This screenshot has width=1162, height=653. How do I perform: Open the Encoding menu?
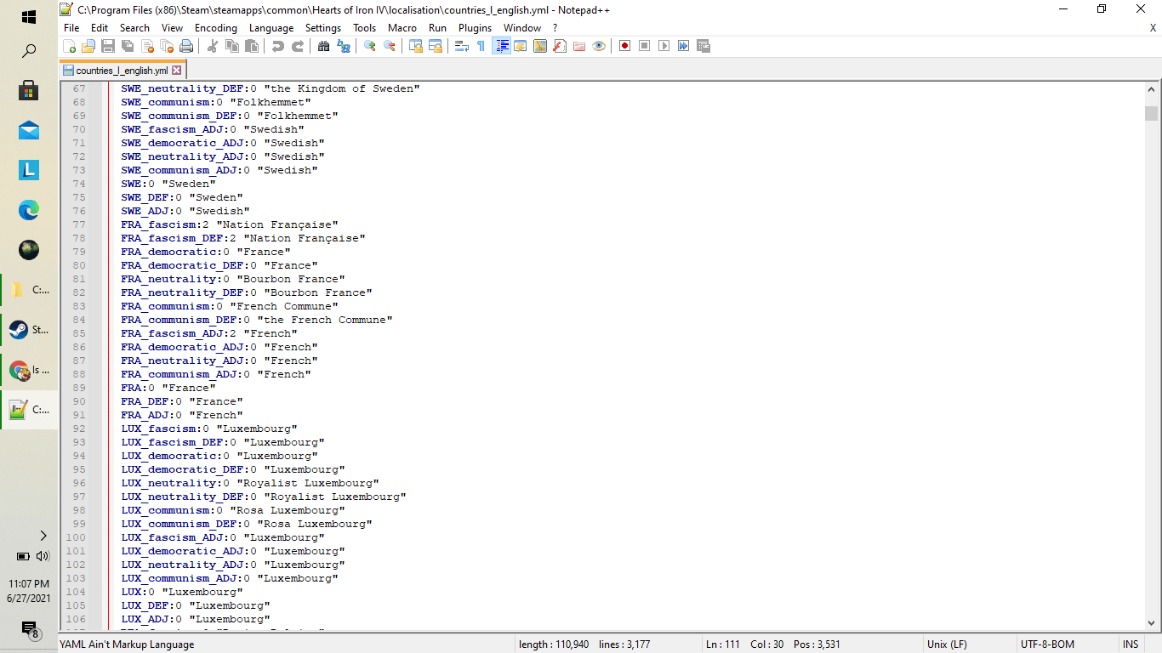[x=216, y=28]
